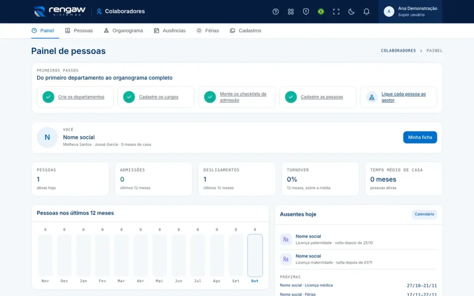Open the Cadastre os cargos link
Image resolution: width=474 pixels, height=296 pixels.
pyautogui.click(x=158, y=97)
